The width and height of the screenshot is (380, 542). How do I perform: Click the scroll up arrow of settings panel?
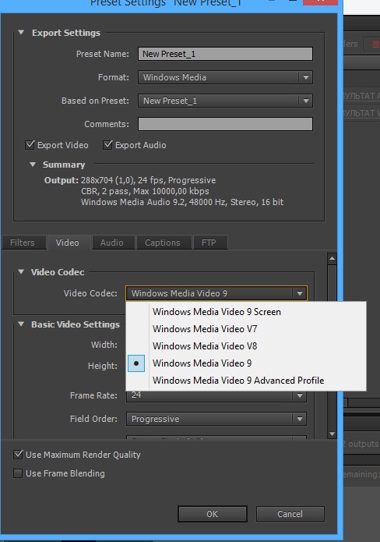point(332,258)
